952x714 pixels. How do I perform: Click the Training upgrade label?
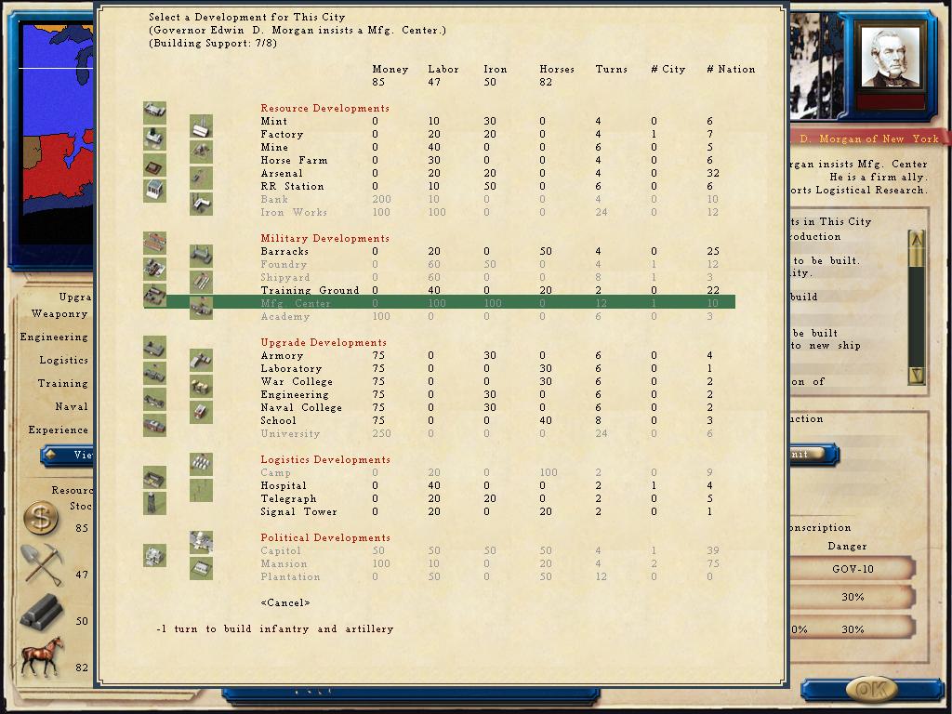click(63, 384)
